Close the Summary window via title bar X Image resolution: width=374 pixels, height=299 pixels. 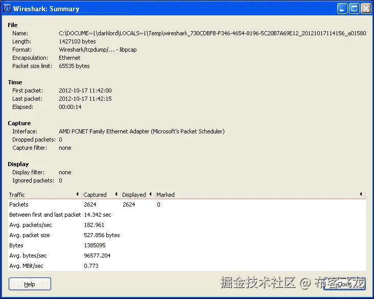coord(366,9)
